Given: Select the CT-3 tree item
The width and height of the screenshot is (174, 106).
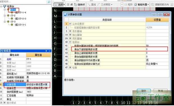Looking at the screenshot, I should coord(13,22).
